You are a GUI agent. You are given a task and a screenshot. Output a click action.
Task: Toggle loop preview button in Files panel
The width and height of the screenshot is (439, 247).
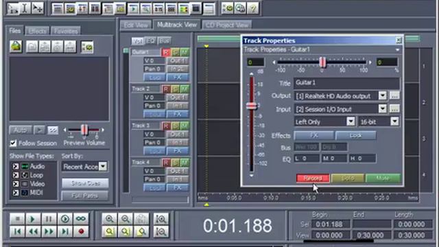(x=53, y=130)
